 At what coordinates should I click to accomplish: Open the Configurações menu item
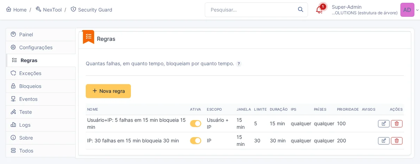click(41, 47)
